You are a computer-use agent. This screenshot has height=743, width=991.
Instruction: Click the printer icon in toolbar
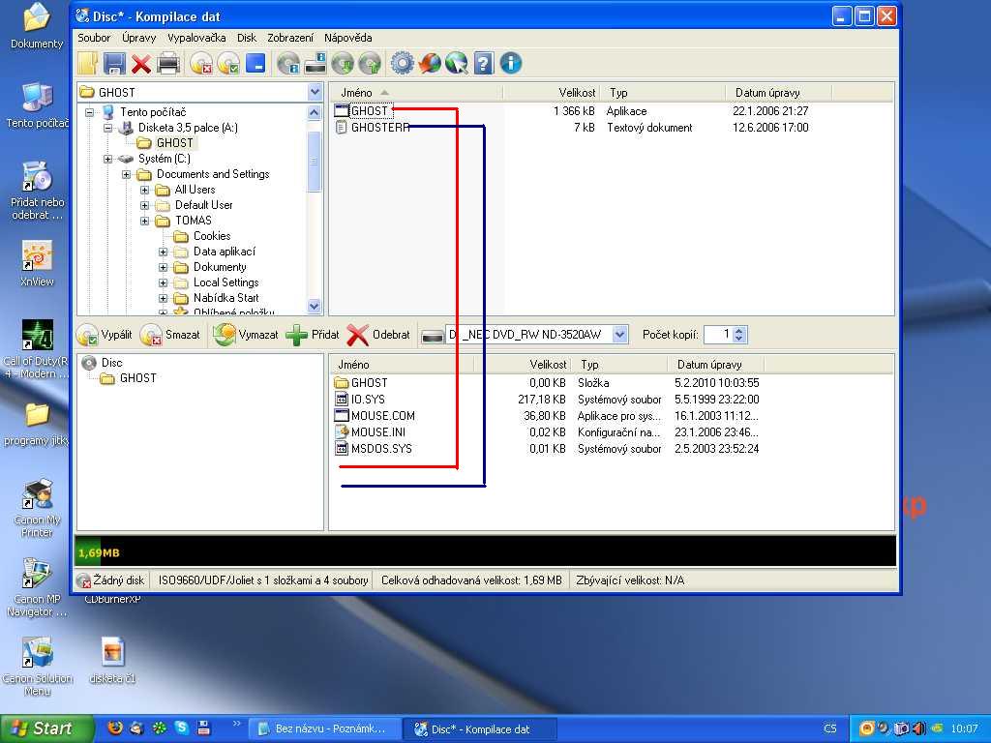point(168,63)
